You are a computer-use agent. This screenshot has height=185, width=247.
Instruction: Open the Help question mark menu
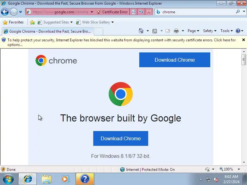[x=239, y=31]
